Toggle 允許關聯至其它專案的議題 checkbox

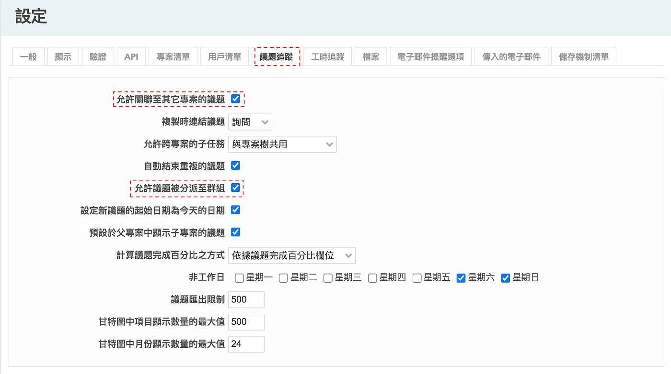pos(235,99)
